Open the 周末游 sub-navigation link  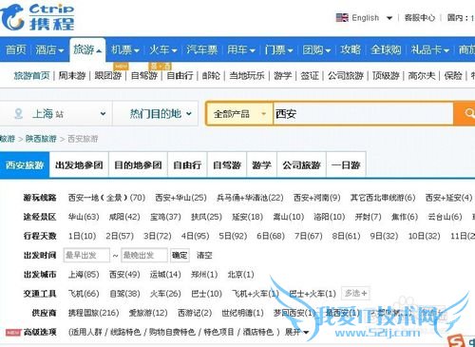(72, 75)
